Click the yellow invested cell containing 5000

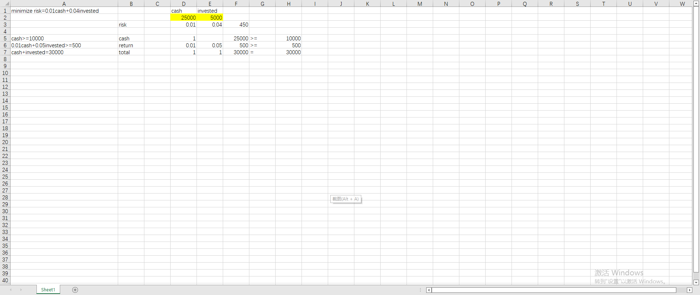[x=210, y=17]
